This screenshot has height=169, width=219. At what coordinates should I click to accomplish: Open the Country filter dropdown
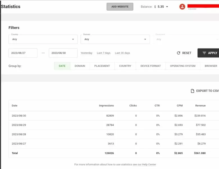(43, 39)
